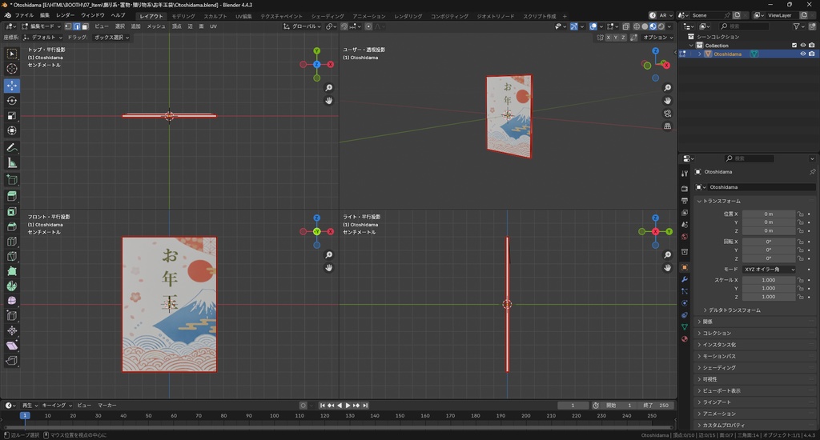Toggle X axis mirror button
The width and height of the screenshot is (820, 440).
[608, 38]
